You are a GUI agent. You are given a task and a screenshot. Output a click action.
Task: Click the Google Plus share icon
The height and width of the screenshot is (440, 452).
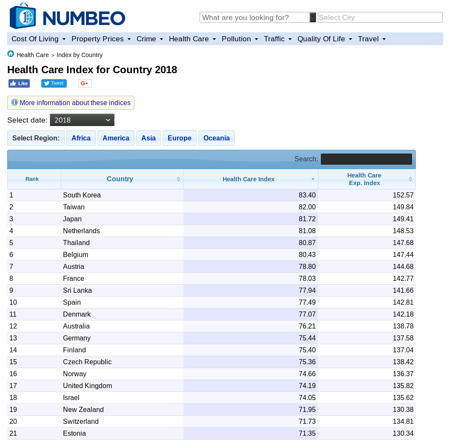click(85, 83)
